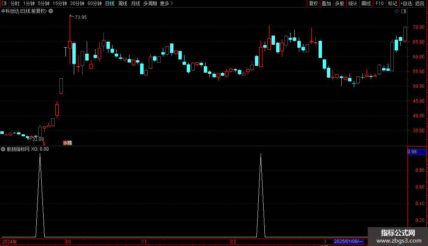Viewport: 428px width, 246px height.
Task: Toggle the panel layout icon near price axis
Action: pos(404,11)
